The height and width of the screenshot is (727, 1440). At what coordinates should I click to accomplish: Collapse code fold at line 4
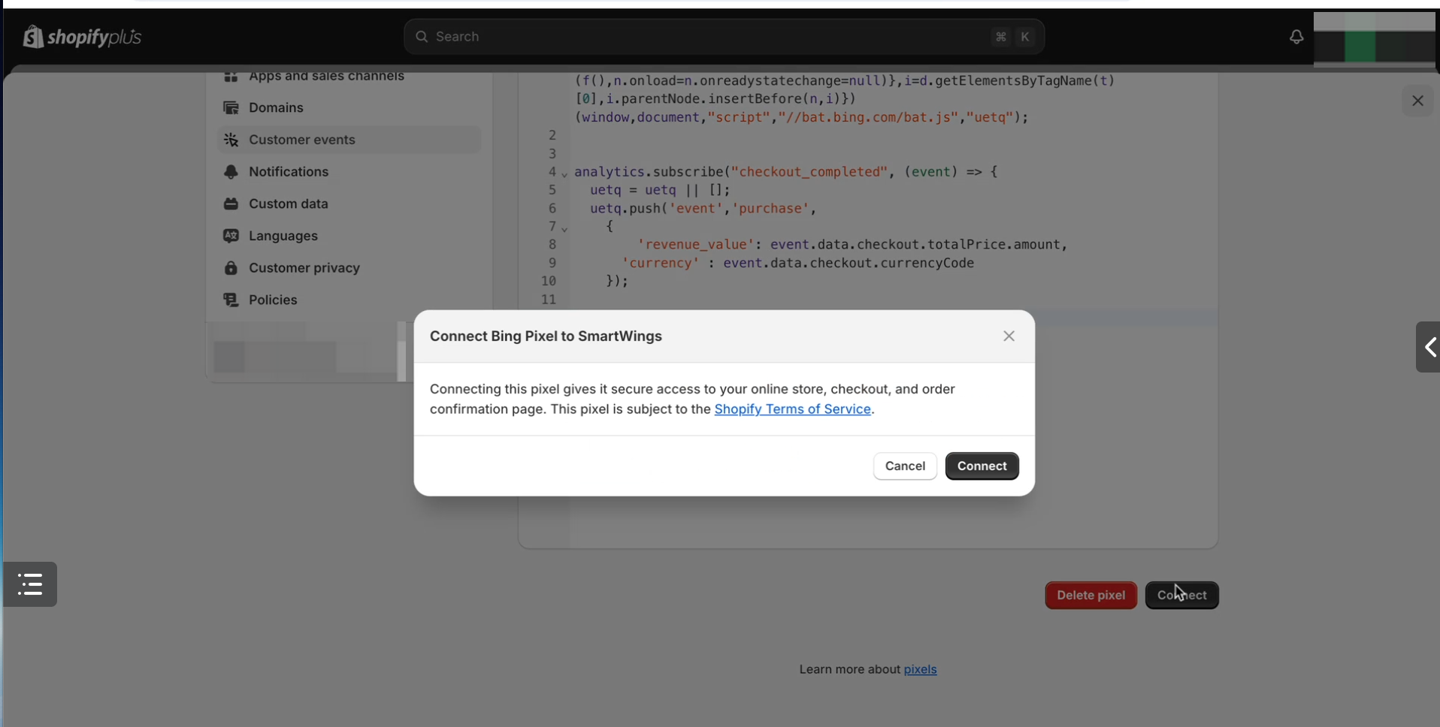point(564,174)
